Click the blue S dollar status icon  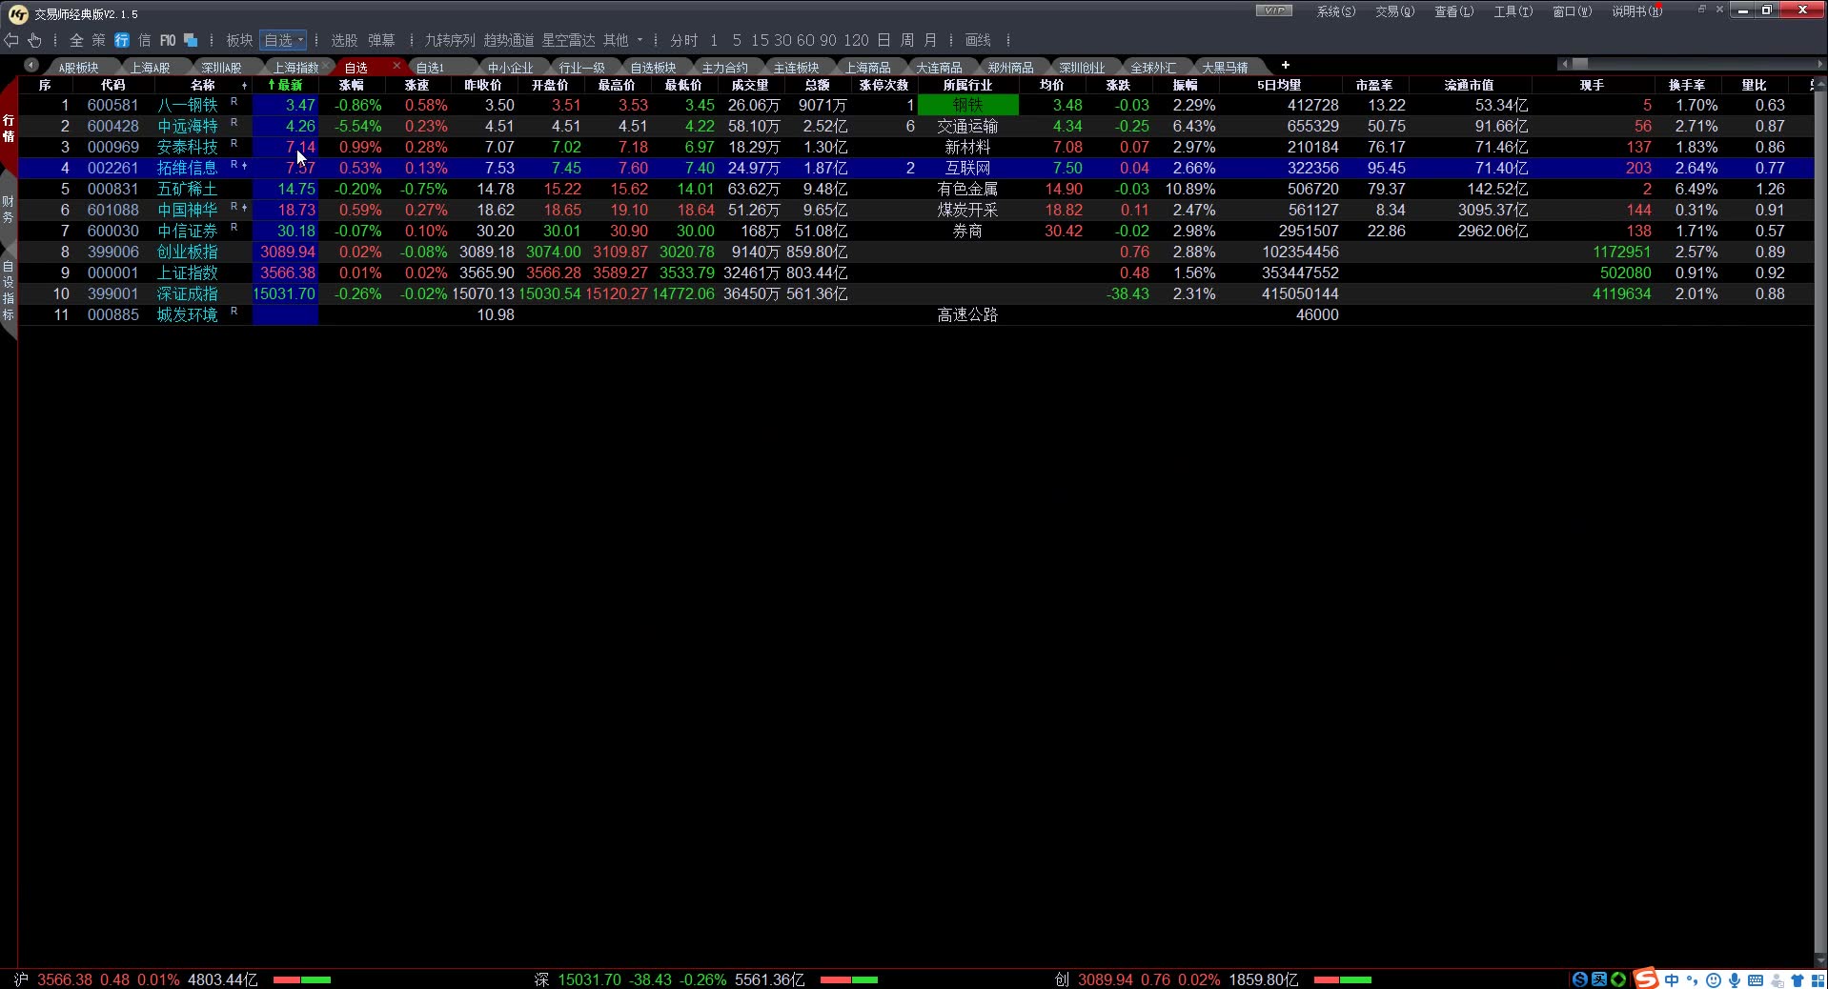(x=1580, y=979)
